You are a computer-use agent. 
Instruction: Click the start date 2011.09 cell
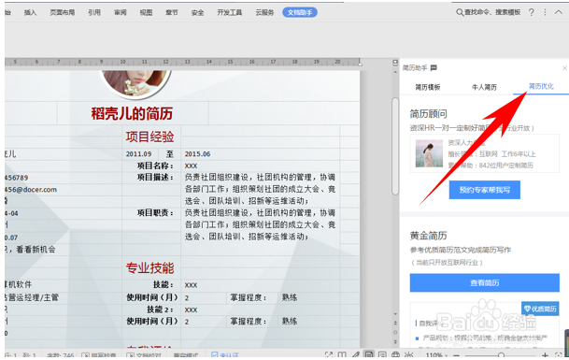138,154
